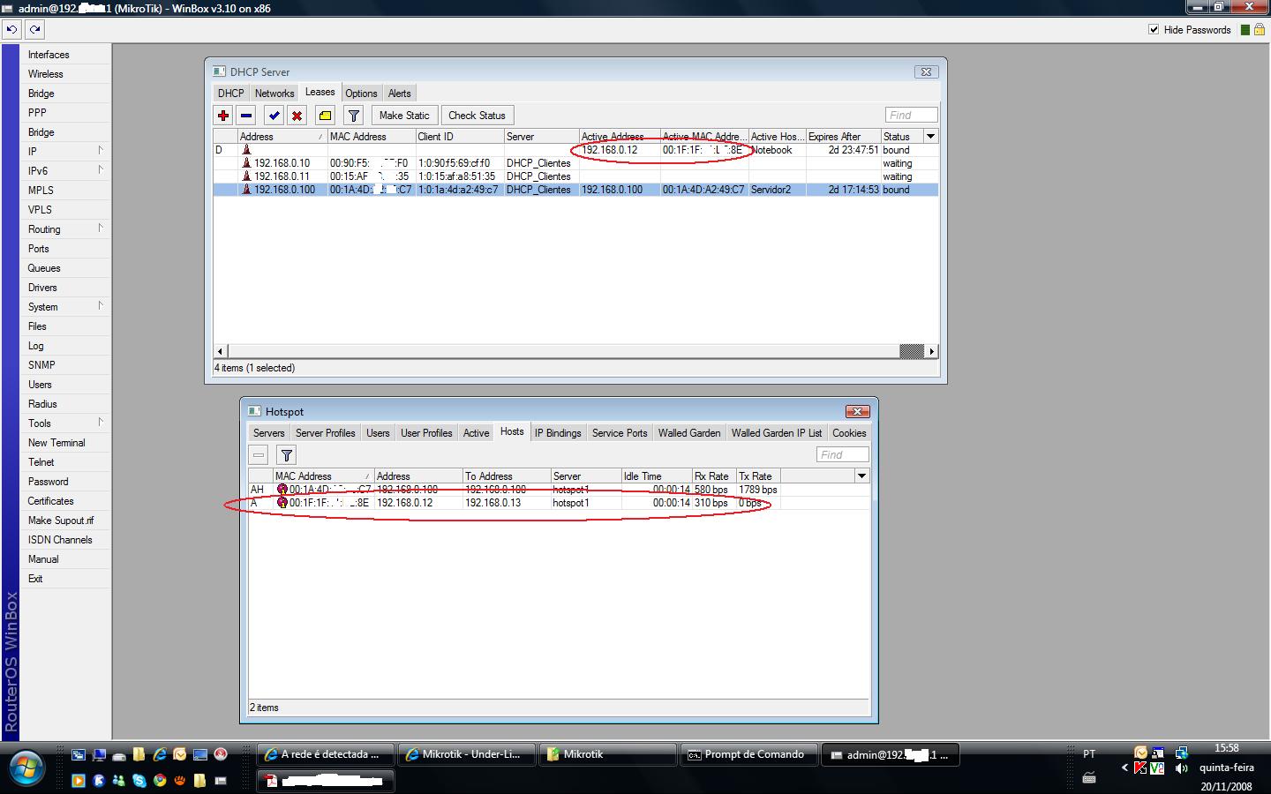Open the Windows Start orb

click(27, 768)
